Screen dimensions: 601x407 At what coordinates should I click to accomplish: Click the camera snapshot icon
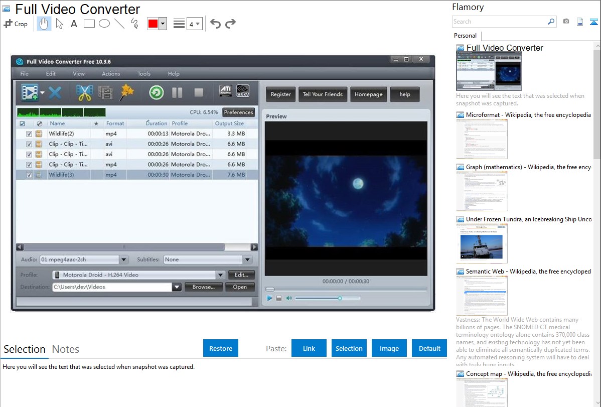pos(566,22)
